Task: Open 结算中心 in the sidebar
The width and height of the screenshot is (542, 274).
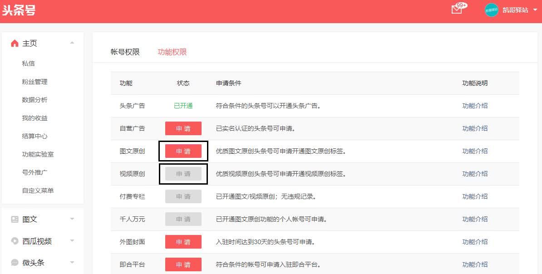Action: tap(34, 136)
